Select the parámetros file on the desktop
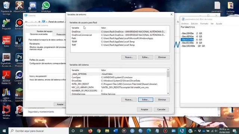This screenshot has width=239, height=134. 217,7
